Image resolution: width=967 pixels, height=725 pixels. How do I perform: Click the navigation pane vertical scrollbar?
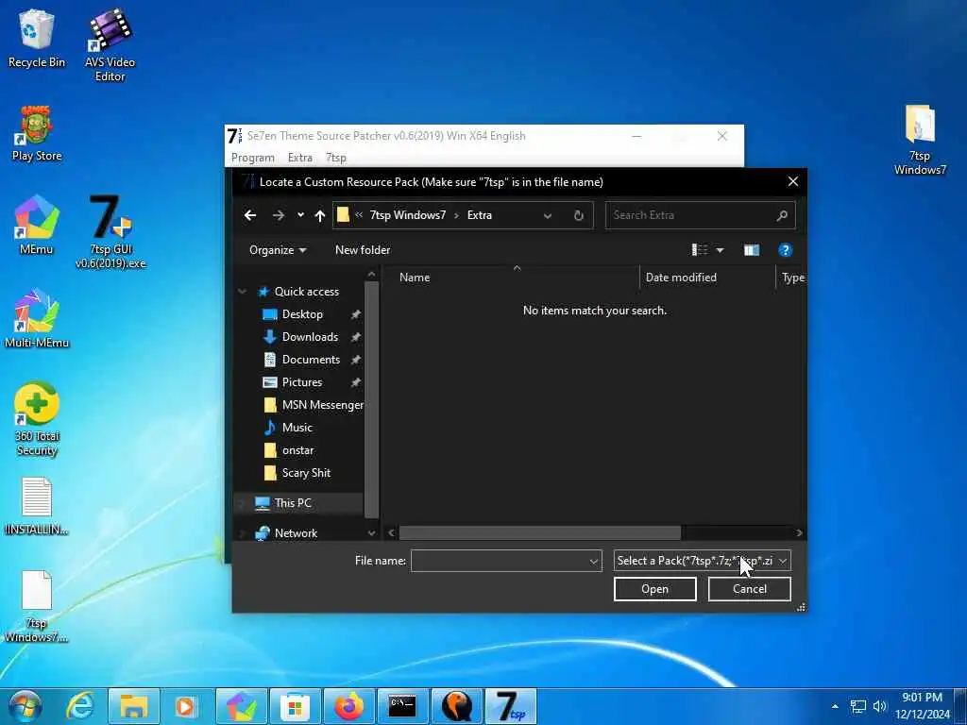[371, 399]
